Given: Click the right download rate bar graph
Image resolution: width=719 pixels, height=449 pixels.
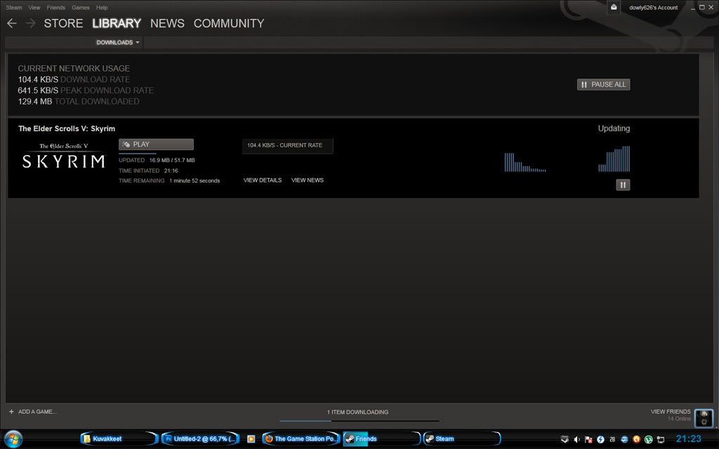Looking at the screenshot, I should [x=614, y=159].
